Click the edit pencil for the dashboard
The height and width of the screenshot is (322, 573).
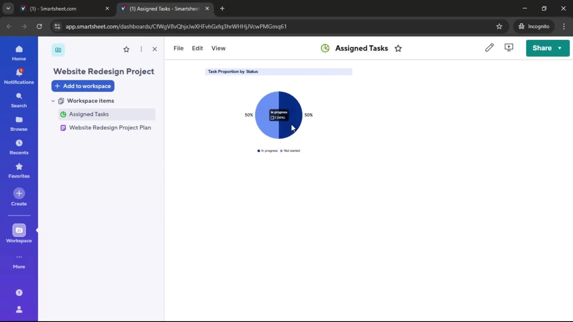490,48
